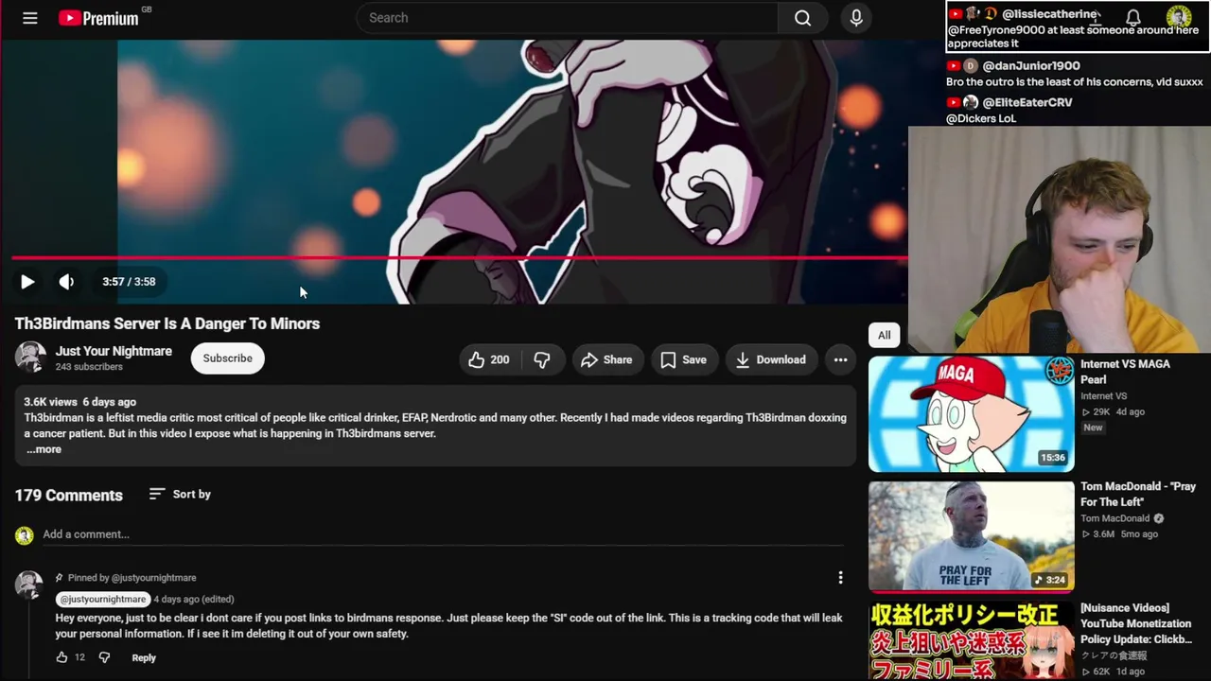Open Internet VS MAGA Pearl title
1211x681 pixels.
click(x=1125, y=372)
